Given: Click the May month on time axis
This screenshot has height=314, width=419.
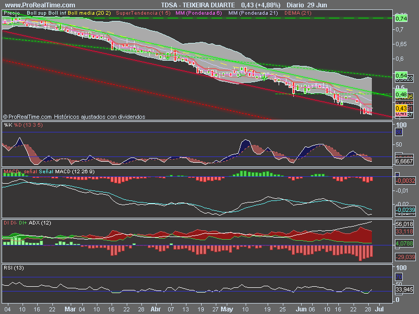Looking at the screenshot, I should [x=226, y=309].
